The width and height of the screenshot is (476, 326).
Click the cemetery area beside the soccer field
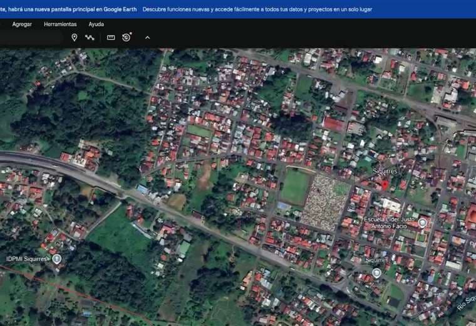pos(324,201)
